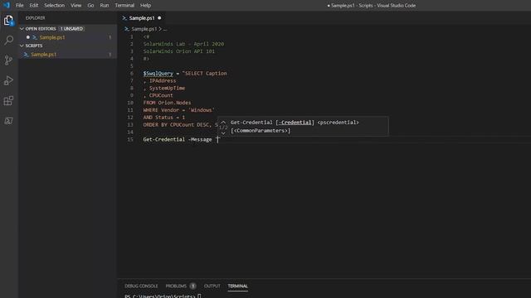Click '[<CommonParameters>]' in hint popup

coord(261,131)
